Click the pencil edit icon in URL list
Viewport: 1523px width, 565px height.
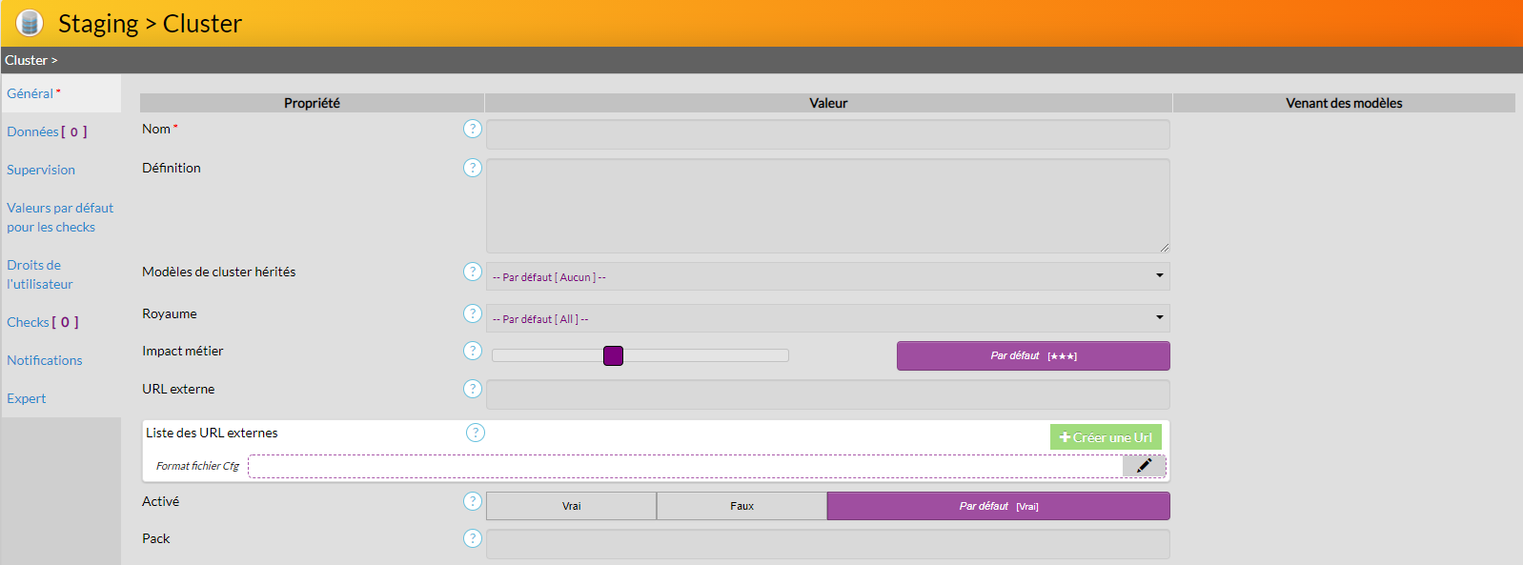coord(1144,466)
